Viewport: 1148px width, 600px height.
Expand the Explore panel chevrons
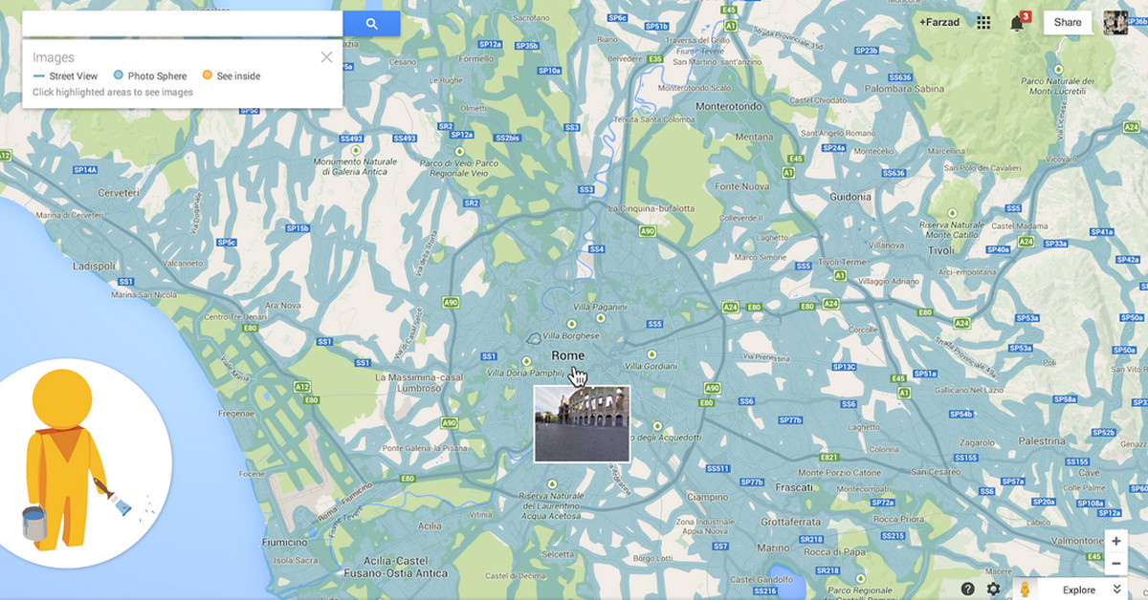1116,589
